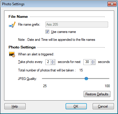The image size is (118, 114).
Task: Click the Use camera name label
Action: pyautogui.click(x=64, y=32)
